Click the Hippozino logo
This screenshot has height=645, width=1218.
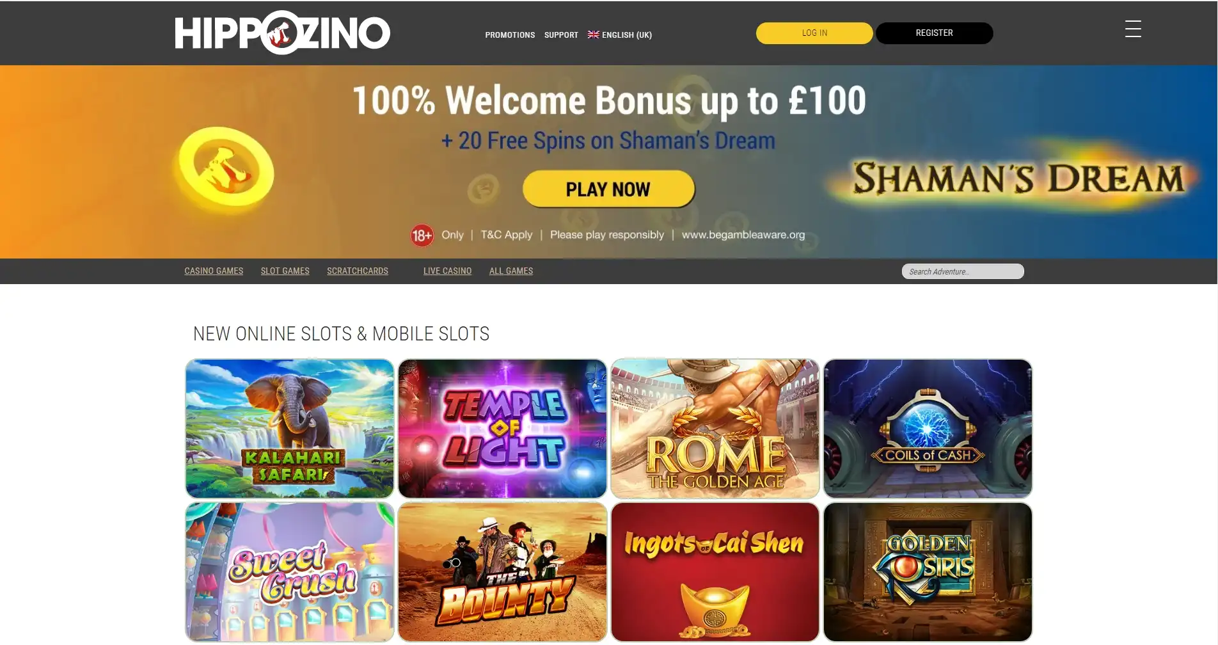click(282, 33)
